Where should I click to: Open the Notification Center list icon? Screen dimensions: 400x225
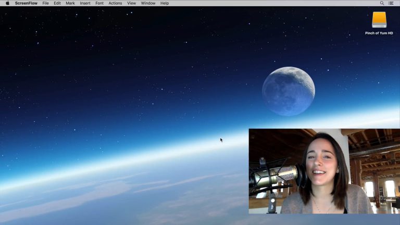pos(391,3)
